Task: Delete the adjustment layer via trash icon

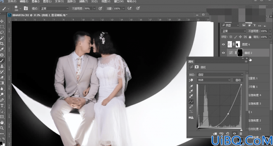Action: point(241,134)
